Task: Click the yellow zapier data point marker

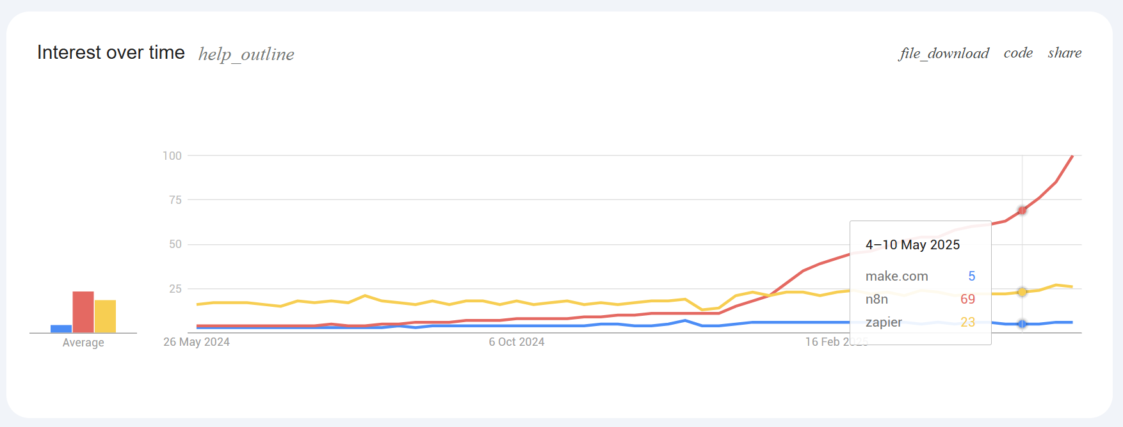Action: point(1022,292)
